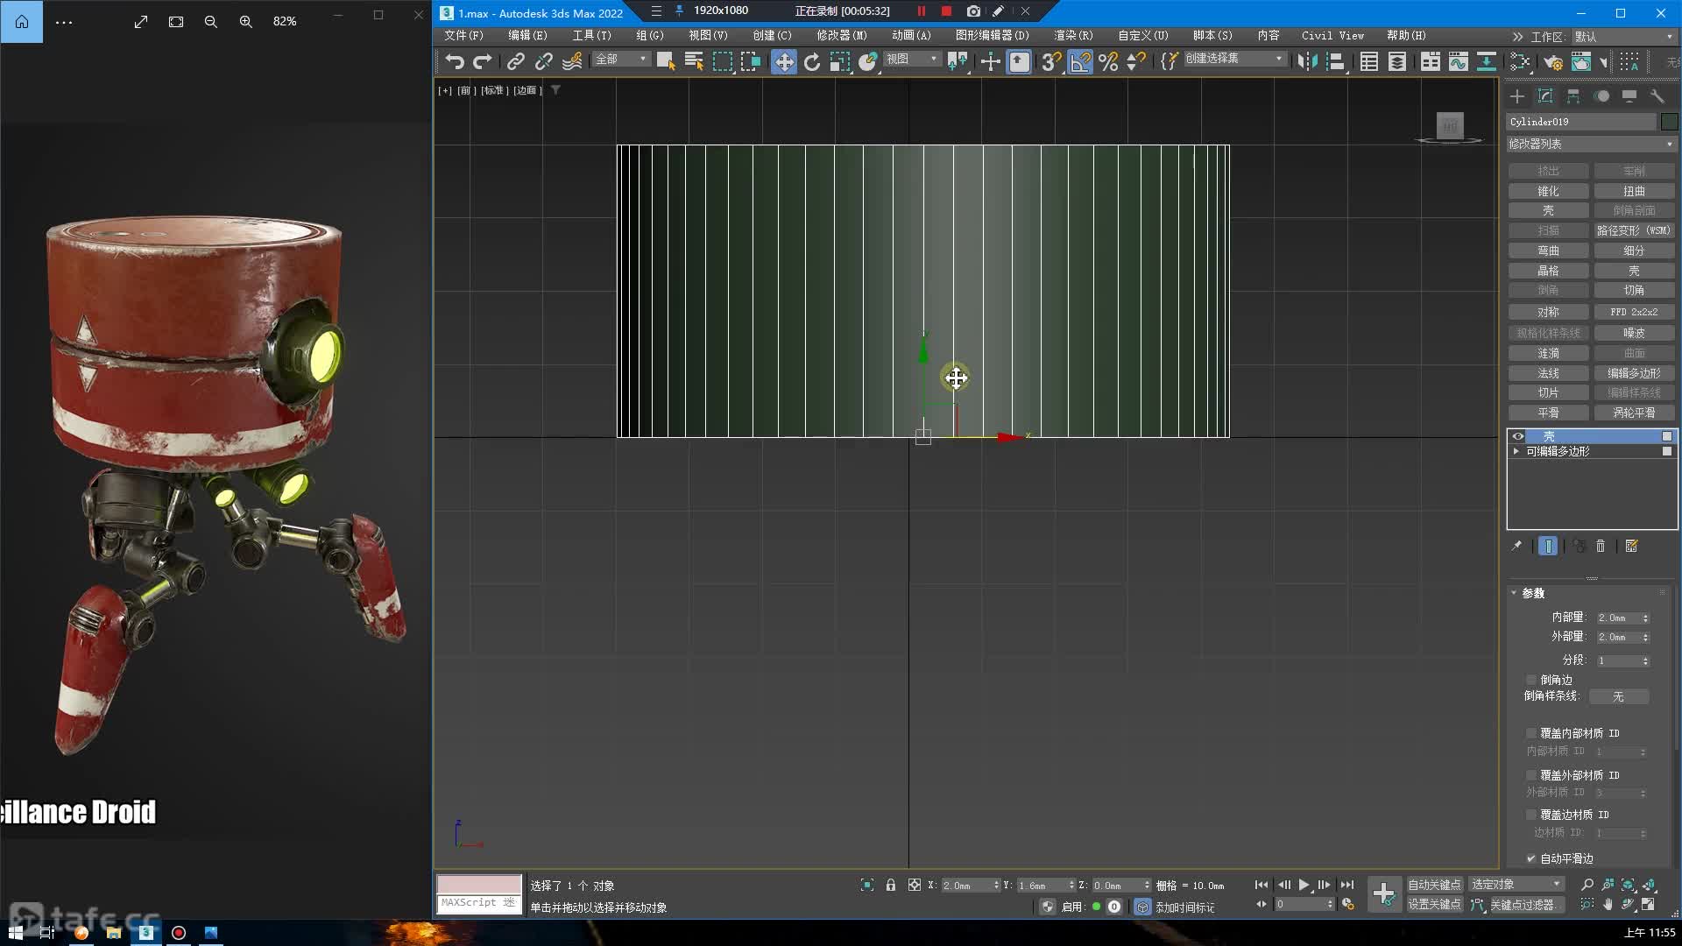Screen dimensions: 1682x946
Task: Click the Mirror tool icon
Action: pos(1307,61)
